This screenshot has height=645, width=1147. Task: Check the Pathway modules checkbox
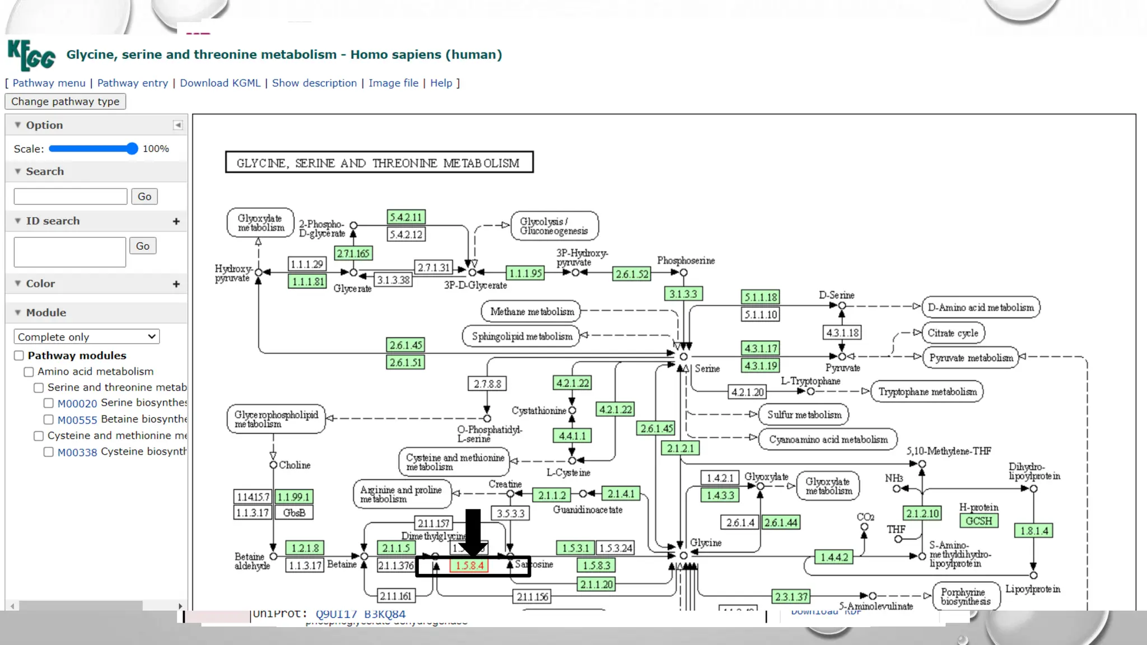click(19, 356)
